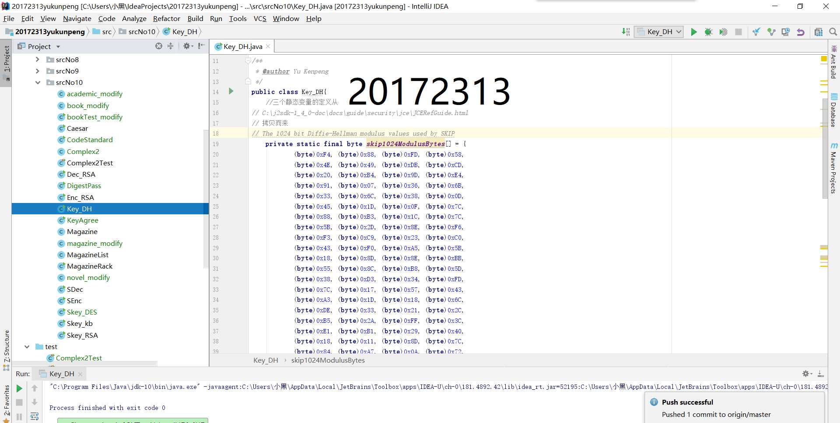This screenshot has height=423, width=840.
Task: Click the editor vertical scrollbar thumb
Action: pos(825,148)
